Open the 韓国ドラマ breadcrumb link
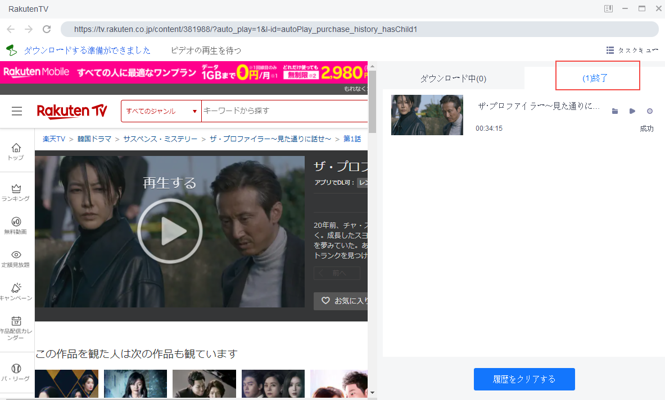The image size is (665, 400). click(x=94, y=139)
